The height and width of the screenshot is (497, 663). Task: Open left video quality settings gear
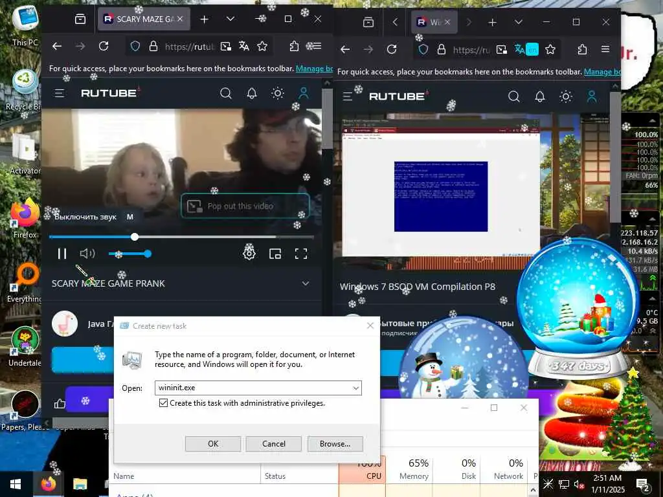249,254
